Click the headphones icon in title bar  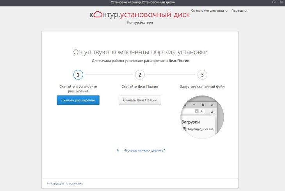(x=274, y=2)
